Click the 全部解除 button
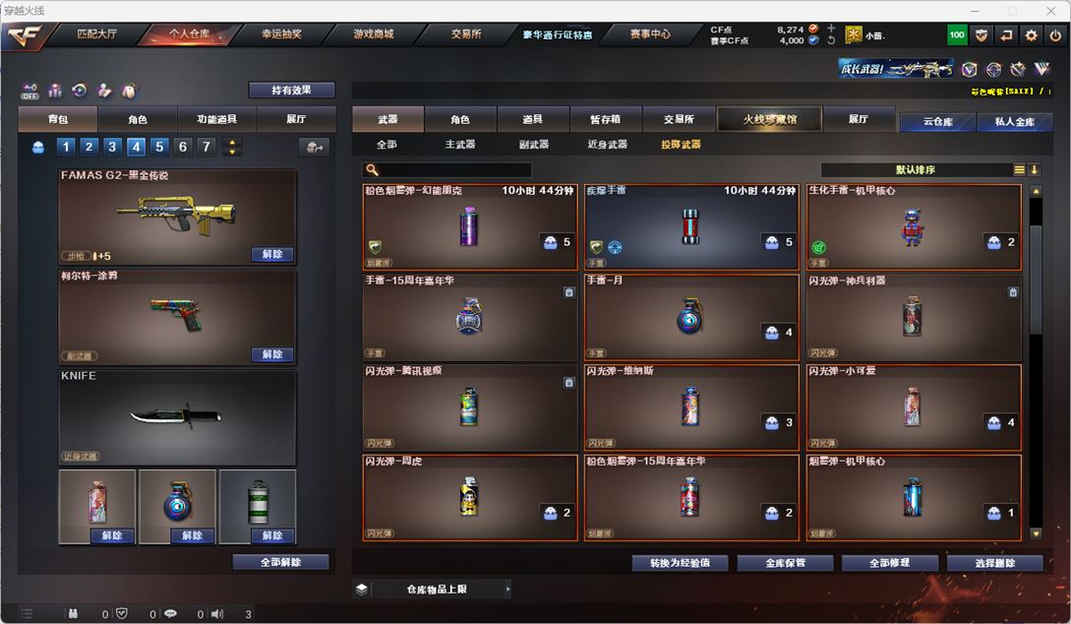Screen dimensions: 1071x624 click(280, 562)
